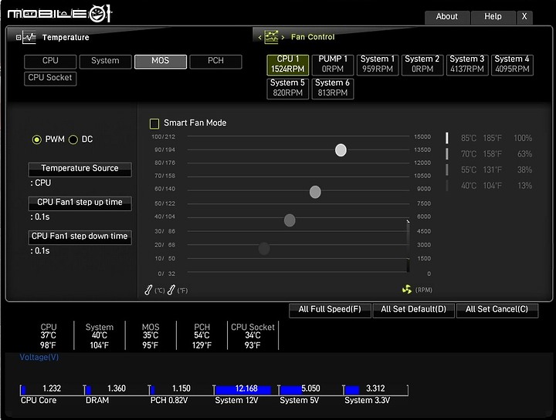Viewport: 556px width, 420px height.
Task: Open CPU Fan1 step up time setting
Action: [80, 203]
